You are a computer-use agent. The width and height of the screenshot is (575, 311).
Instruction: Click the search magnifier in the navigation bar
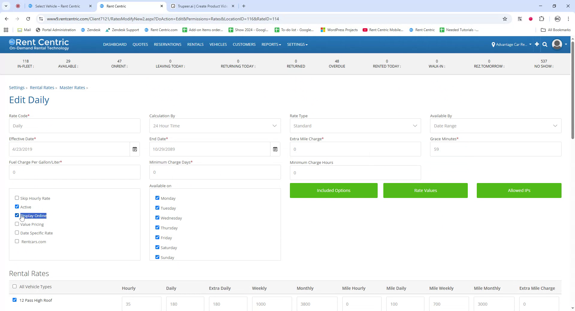(545, 44)
